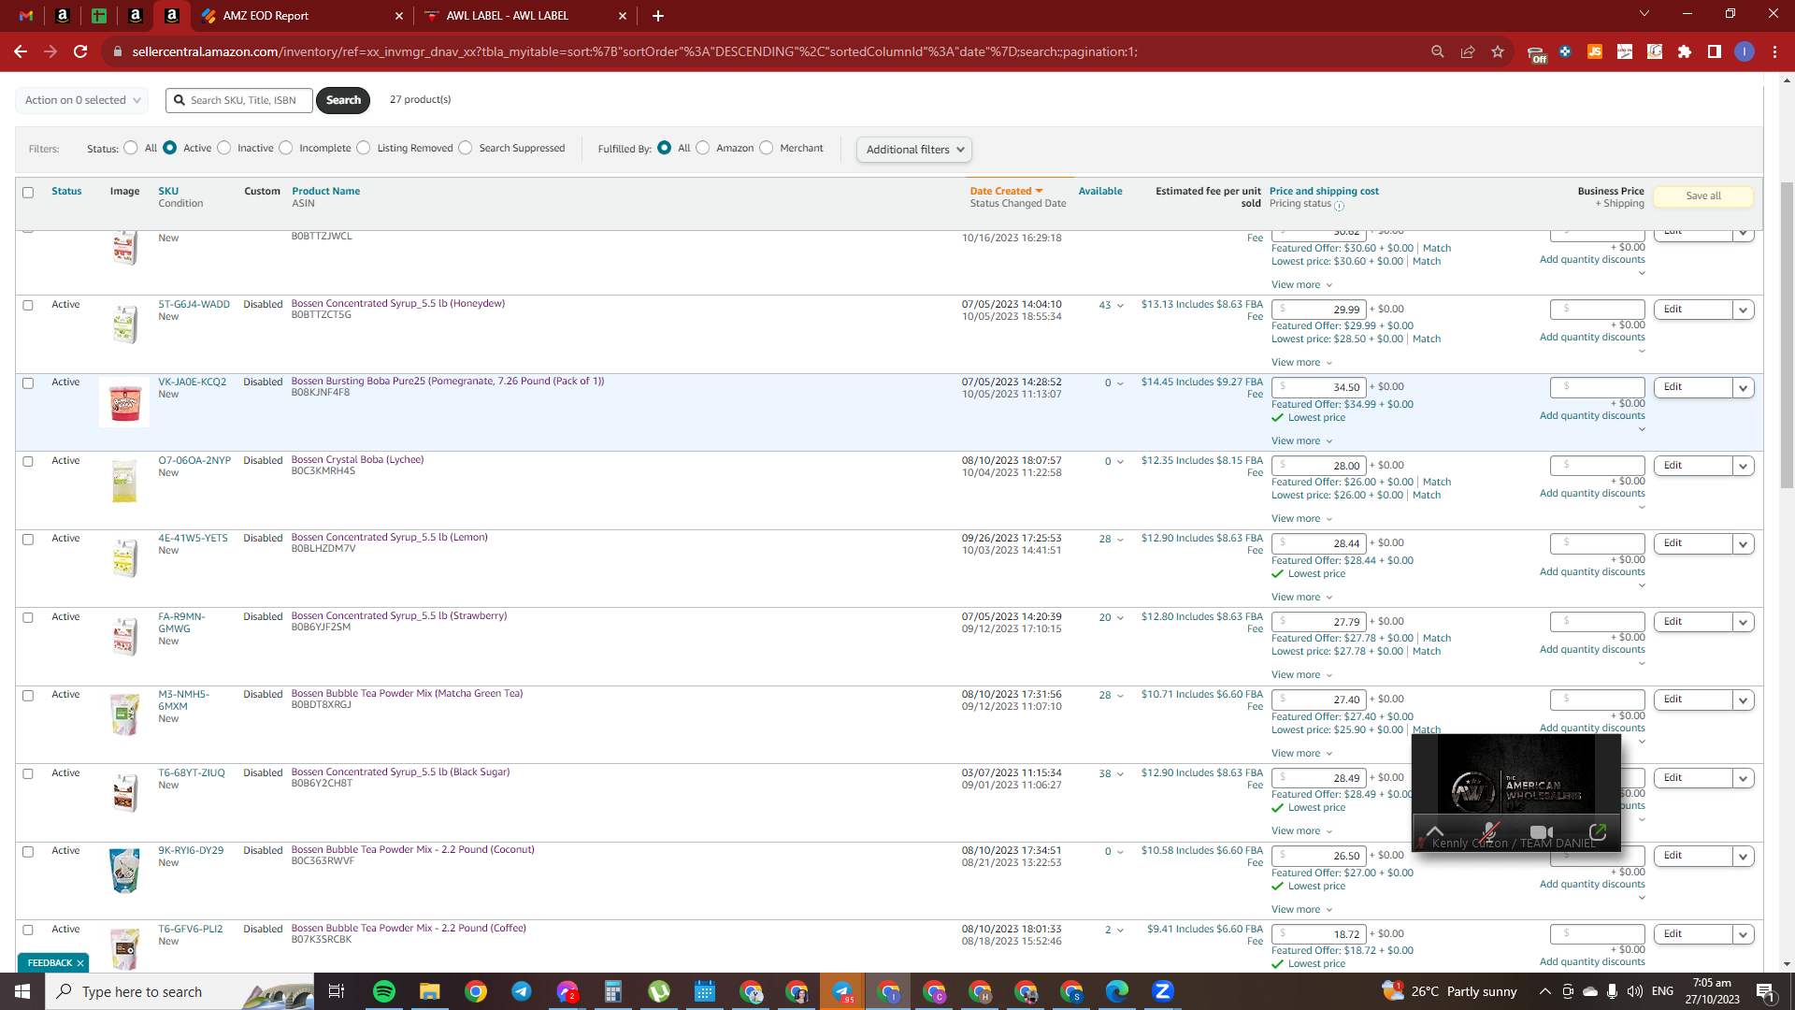Open Spotify from the taskbar
Image resolution: width=1795 pixels, height=1010 pixels.
(x=384, y=991)
